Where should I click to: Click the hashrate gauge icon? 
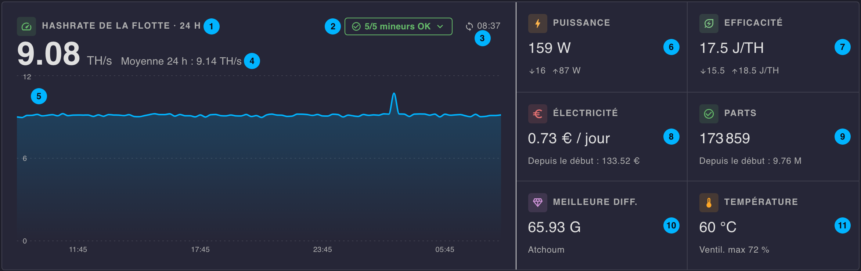[x=26, y=26]
